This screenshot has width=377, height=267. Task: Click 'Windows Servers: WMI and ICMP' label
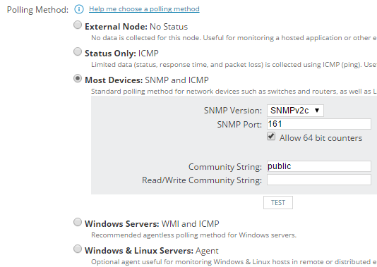tap(152, 224)
